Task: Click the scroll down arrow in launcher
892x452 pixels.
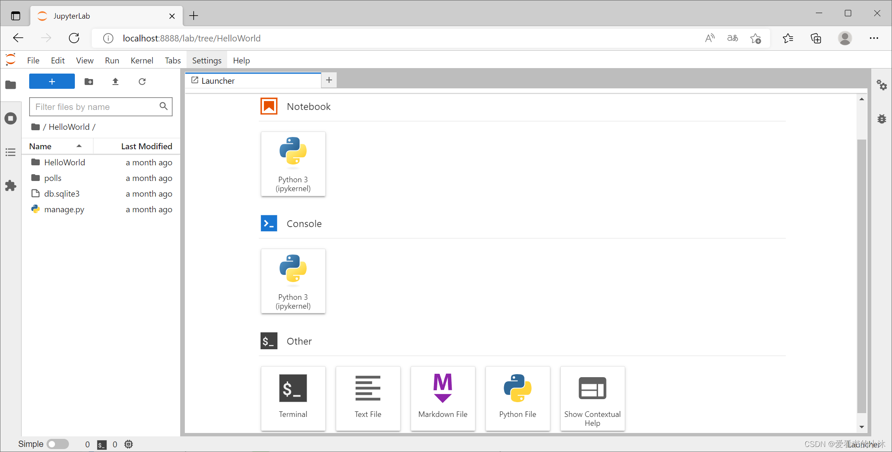Action: [862, 427]
